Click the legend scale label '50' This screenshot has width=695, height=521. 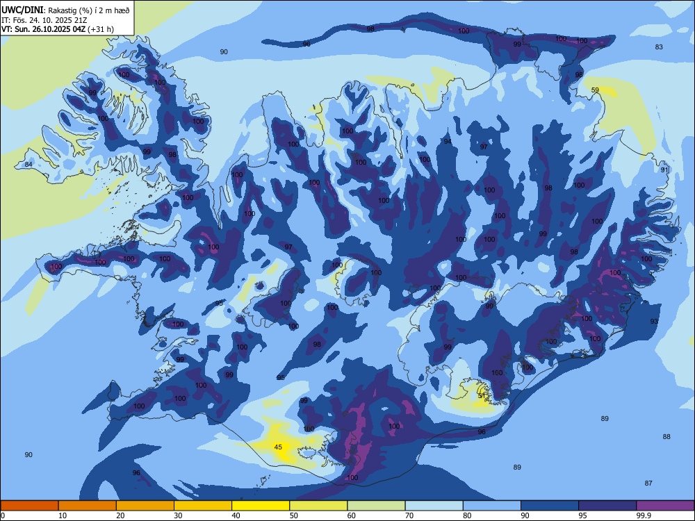point(294,515)
